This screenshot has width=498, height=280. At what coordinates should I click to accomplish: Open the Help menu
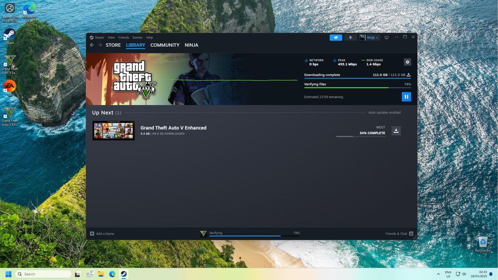[x=149, y=37]
